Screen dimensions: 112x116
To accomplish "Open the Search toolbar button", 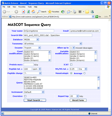I will point(42,12).
